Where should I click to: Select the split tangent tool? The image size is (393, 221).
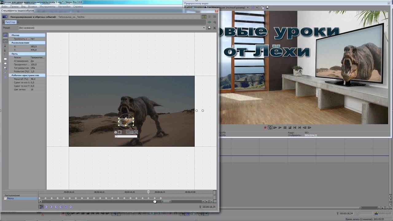pos(5,54)
